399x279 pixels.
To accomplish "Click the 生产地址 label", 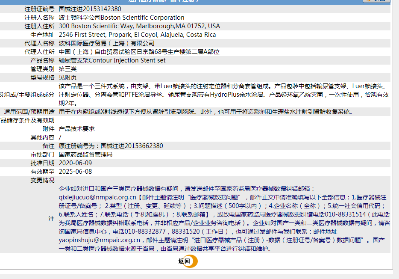I will (x=42, y=35).
